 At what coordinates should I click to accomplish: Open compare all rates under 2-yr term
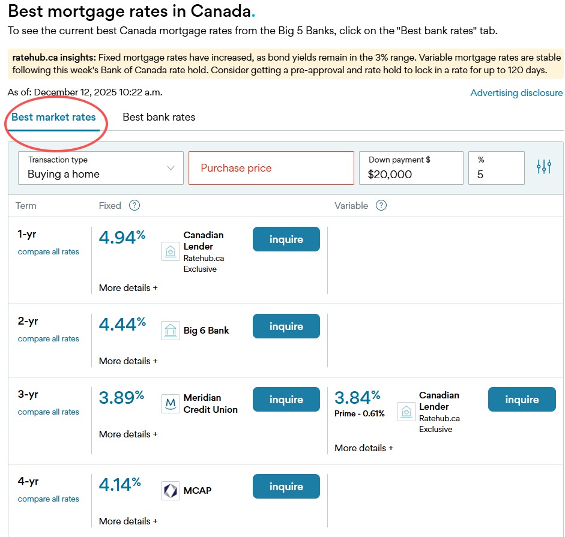pos(49,339)
